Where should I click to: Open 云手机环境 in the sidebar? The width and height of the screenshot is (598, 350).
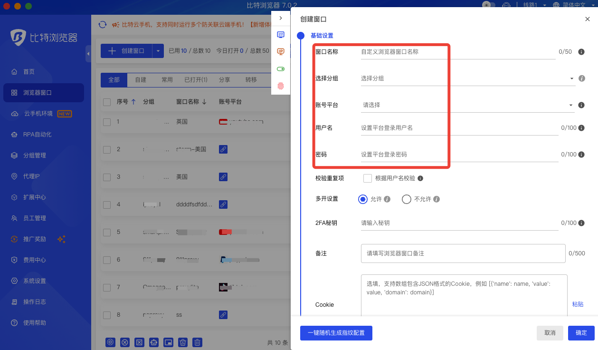click(x=44, y=114)
